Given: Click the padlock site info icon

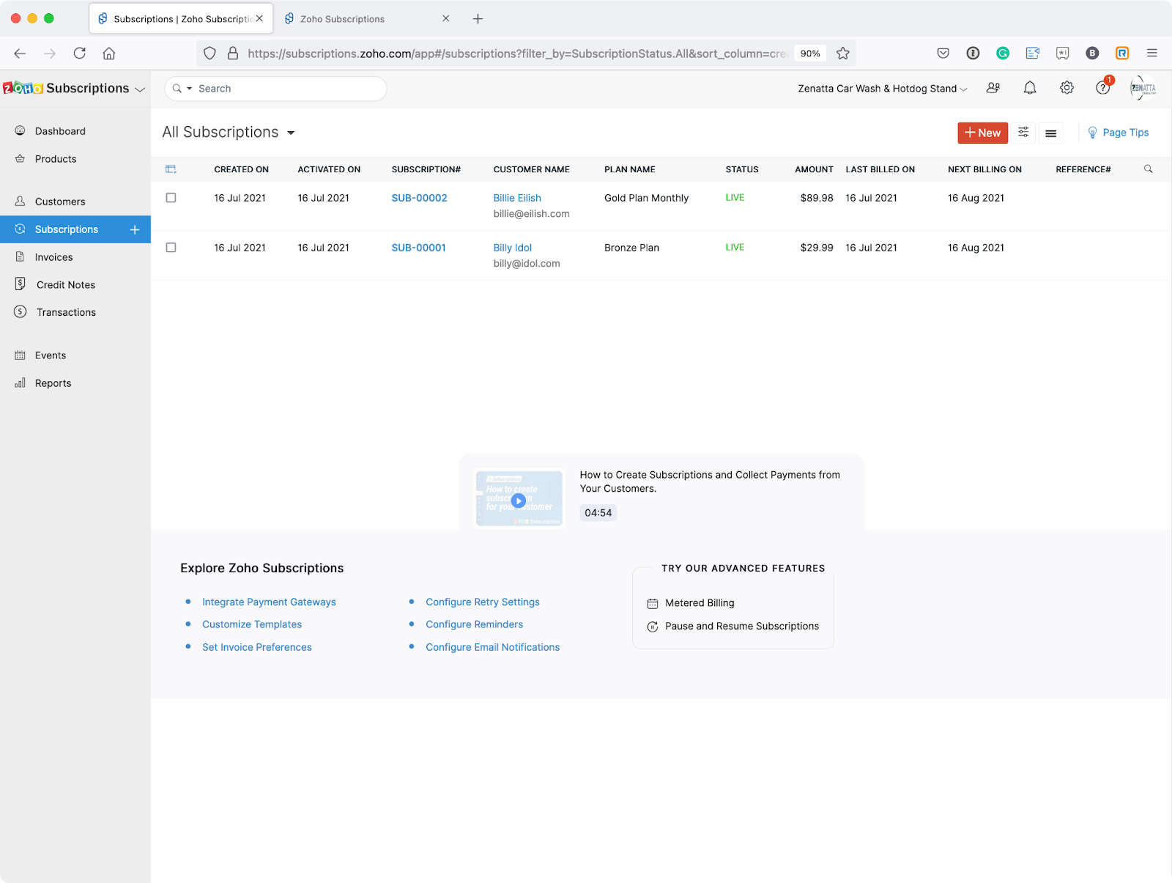Looking at the screenshot, I should 233,53.
